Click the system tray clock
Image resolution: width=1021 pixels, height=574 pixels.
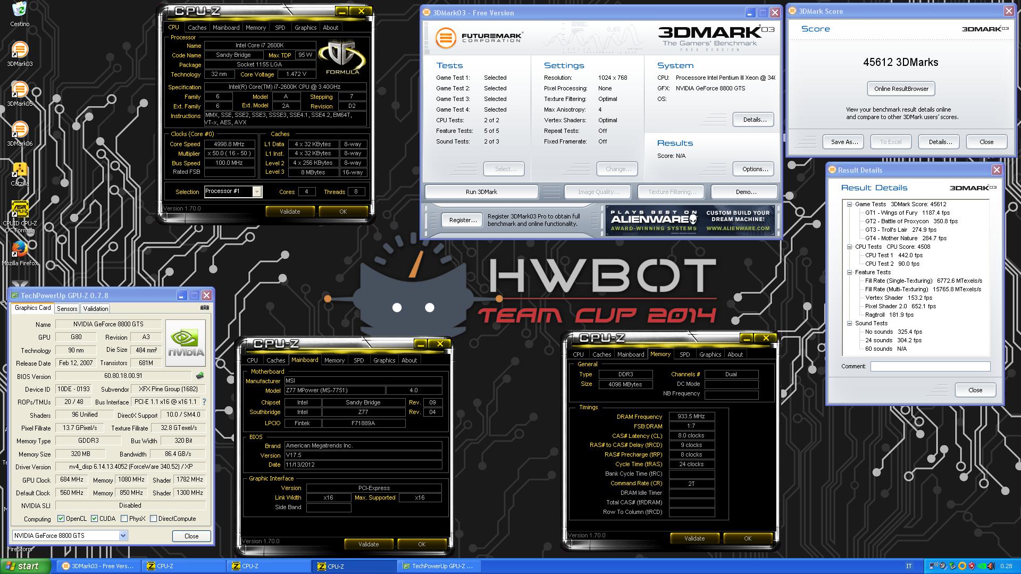coord(1006,566)
